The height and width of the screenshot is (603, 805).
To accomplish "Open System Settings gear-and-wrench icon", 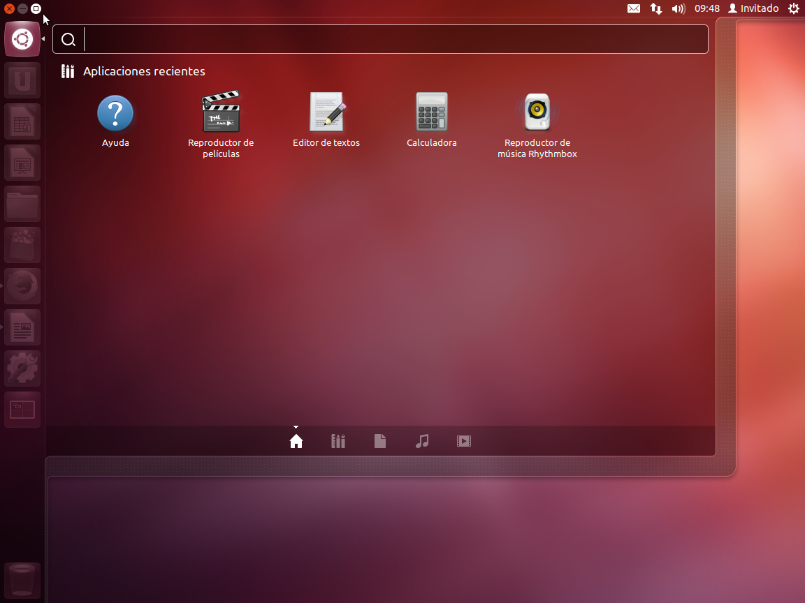I will (22, 368).
